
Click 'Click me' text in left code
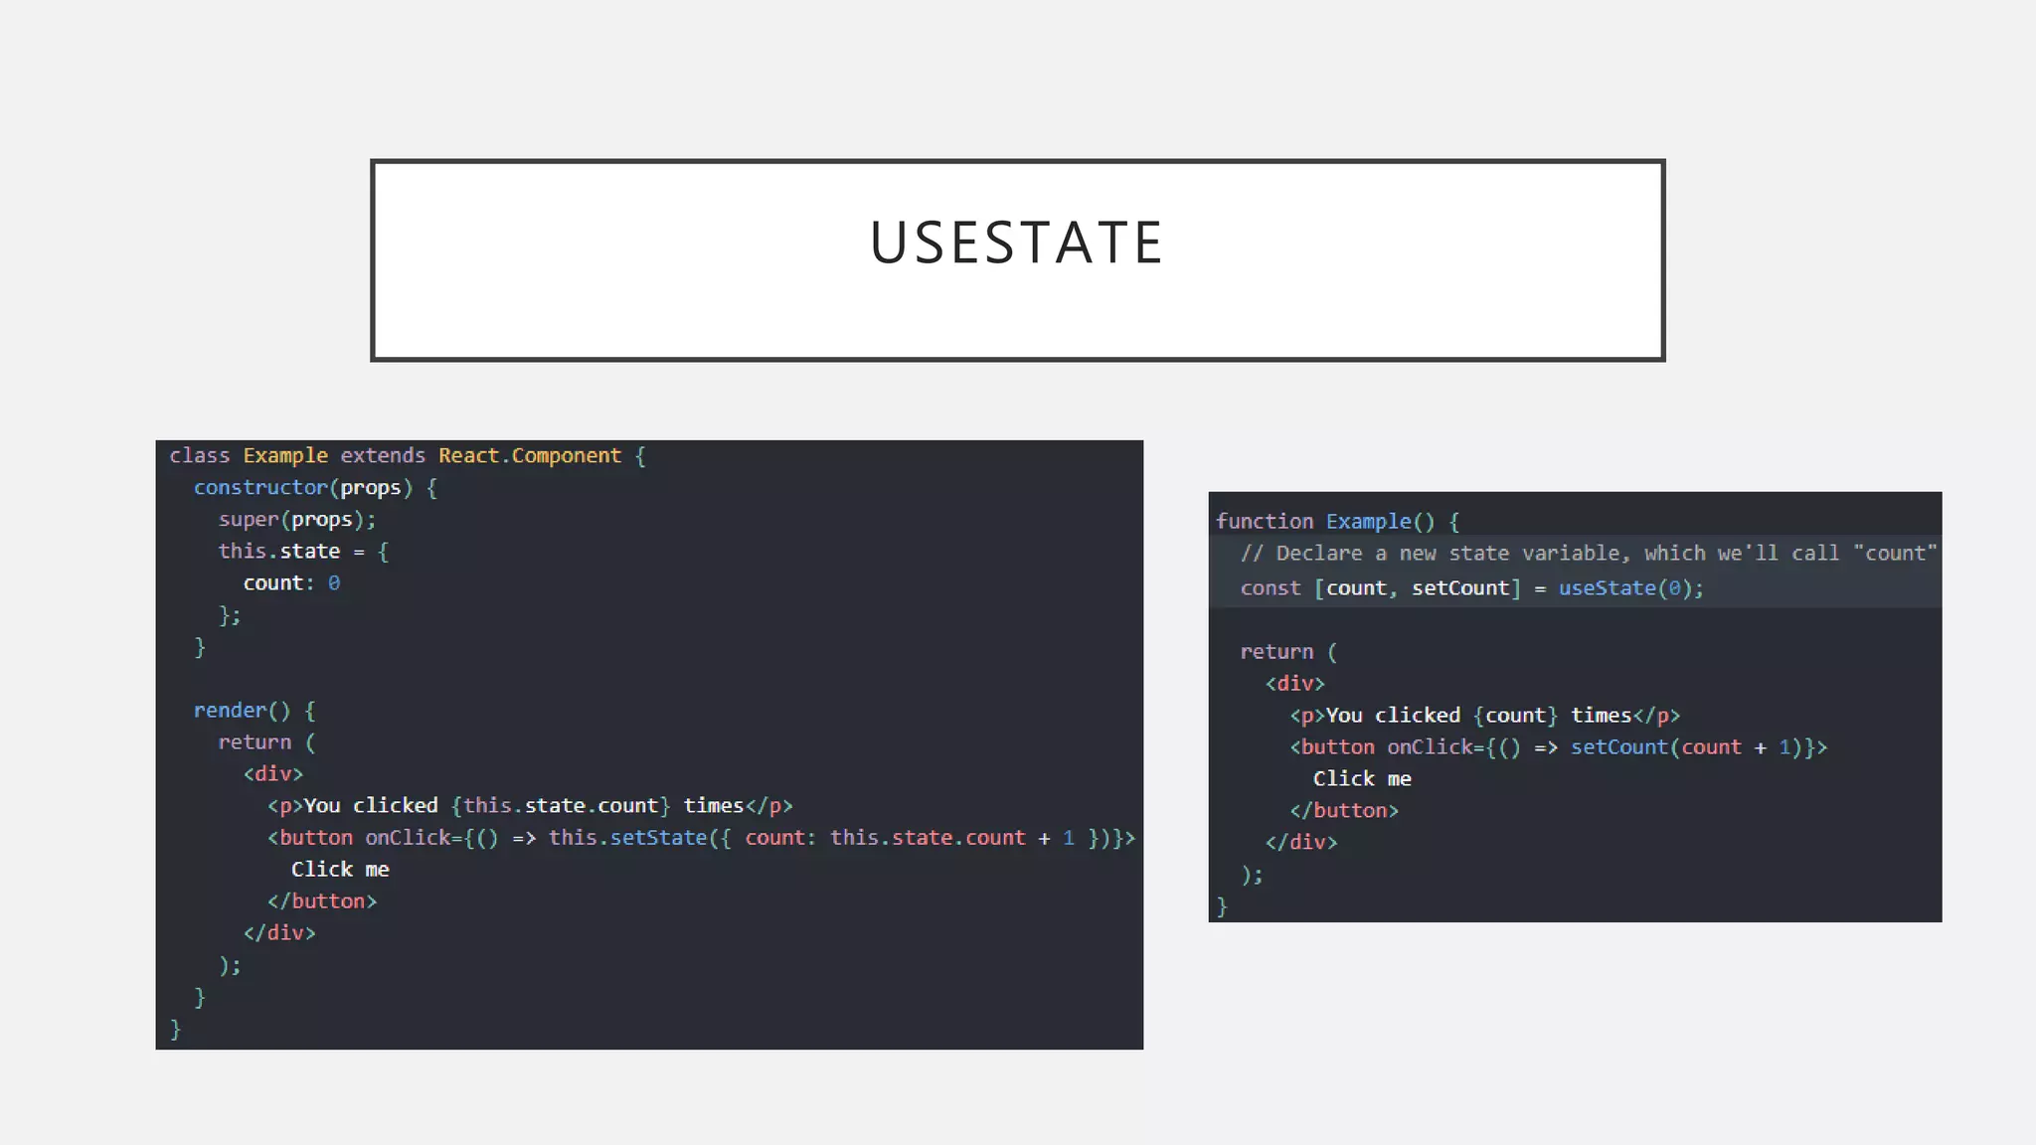tap(339, 870)
